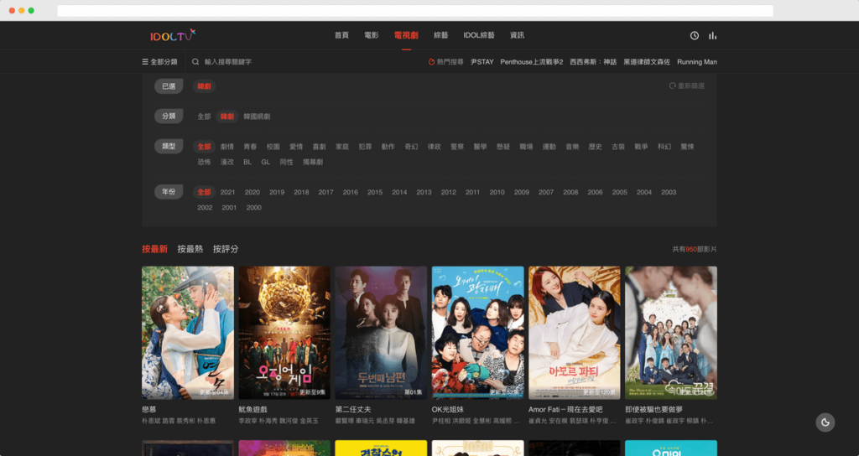The height and width of the screenshot is (456, 859).
Task: Select 醫學 genre filter
Action: (481, 147)
